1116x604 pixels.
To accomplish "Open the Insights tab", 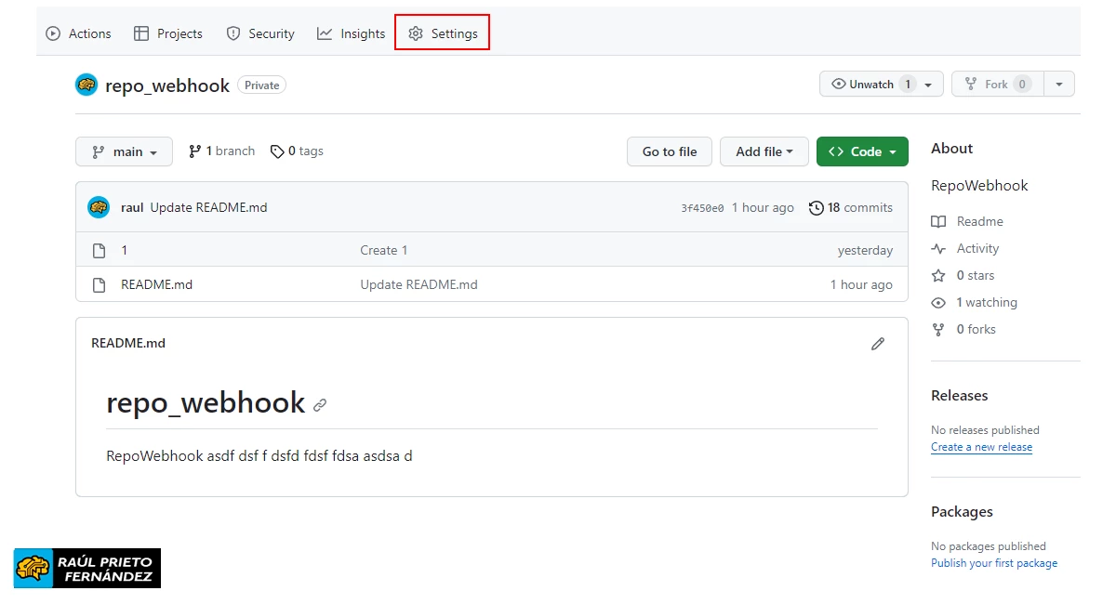I will 351,33.
